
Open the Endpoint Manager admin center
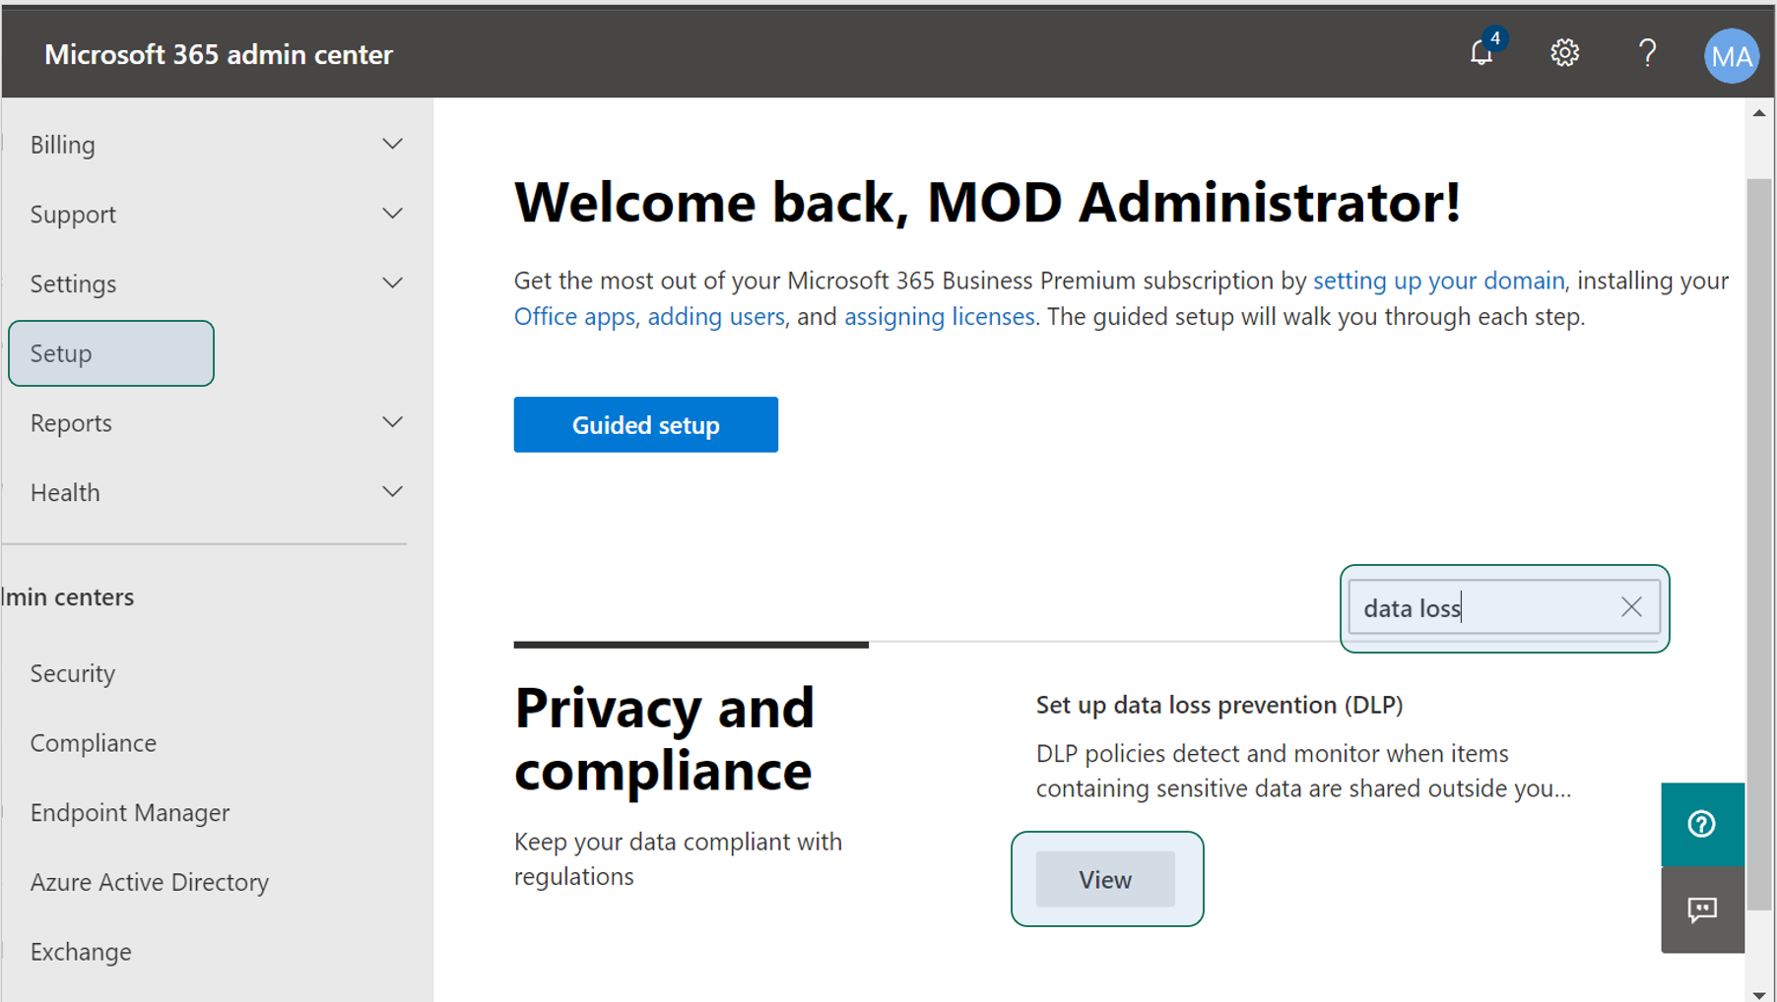pyautogui.click(x=130, y=813)
